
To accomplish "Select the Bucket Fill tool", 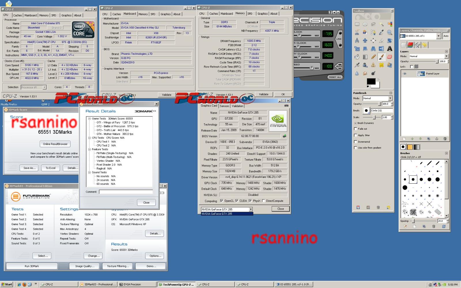I will (357, 57).
